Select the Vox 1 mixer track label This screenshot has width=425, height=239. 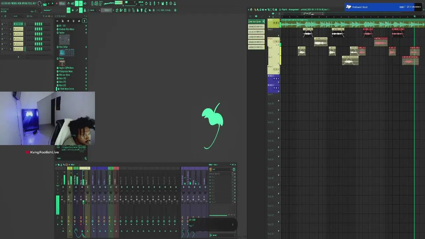81,181
